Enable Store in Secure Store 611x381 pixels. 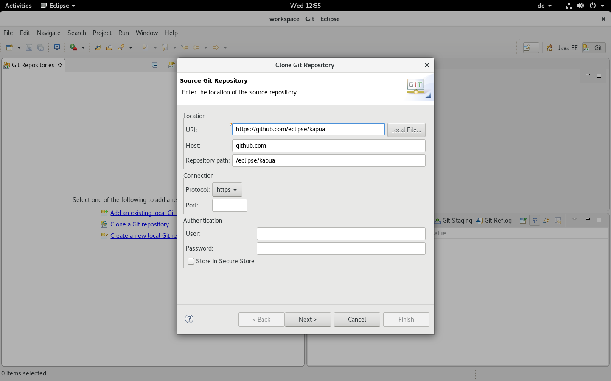[x=191, y=261]
